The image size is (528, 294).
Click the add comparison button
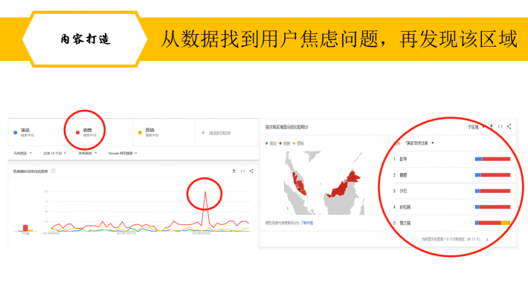click(x=216, y=133)
